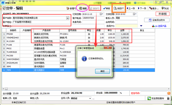Go to next order 下一张
172x105 pixels.
click(142, 8)
